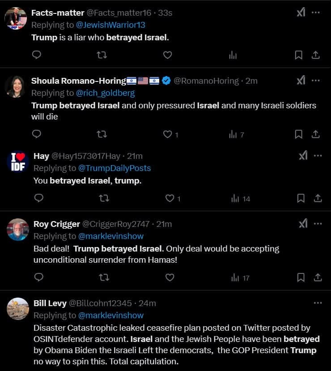Reply to Roy Crigger's tweet
The image size is (331, 371).
pyautogui.click(x=39, y=277)
